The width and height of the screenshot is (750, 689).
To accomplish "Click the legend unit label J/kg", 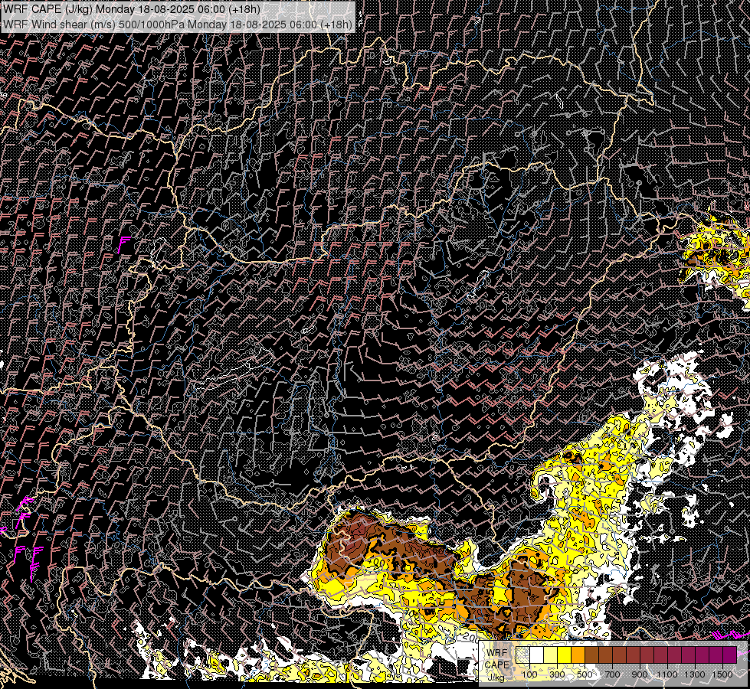I will coord(496,677).
